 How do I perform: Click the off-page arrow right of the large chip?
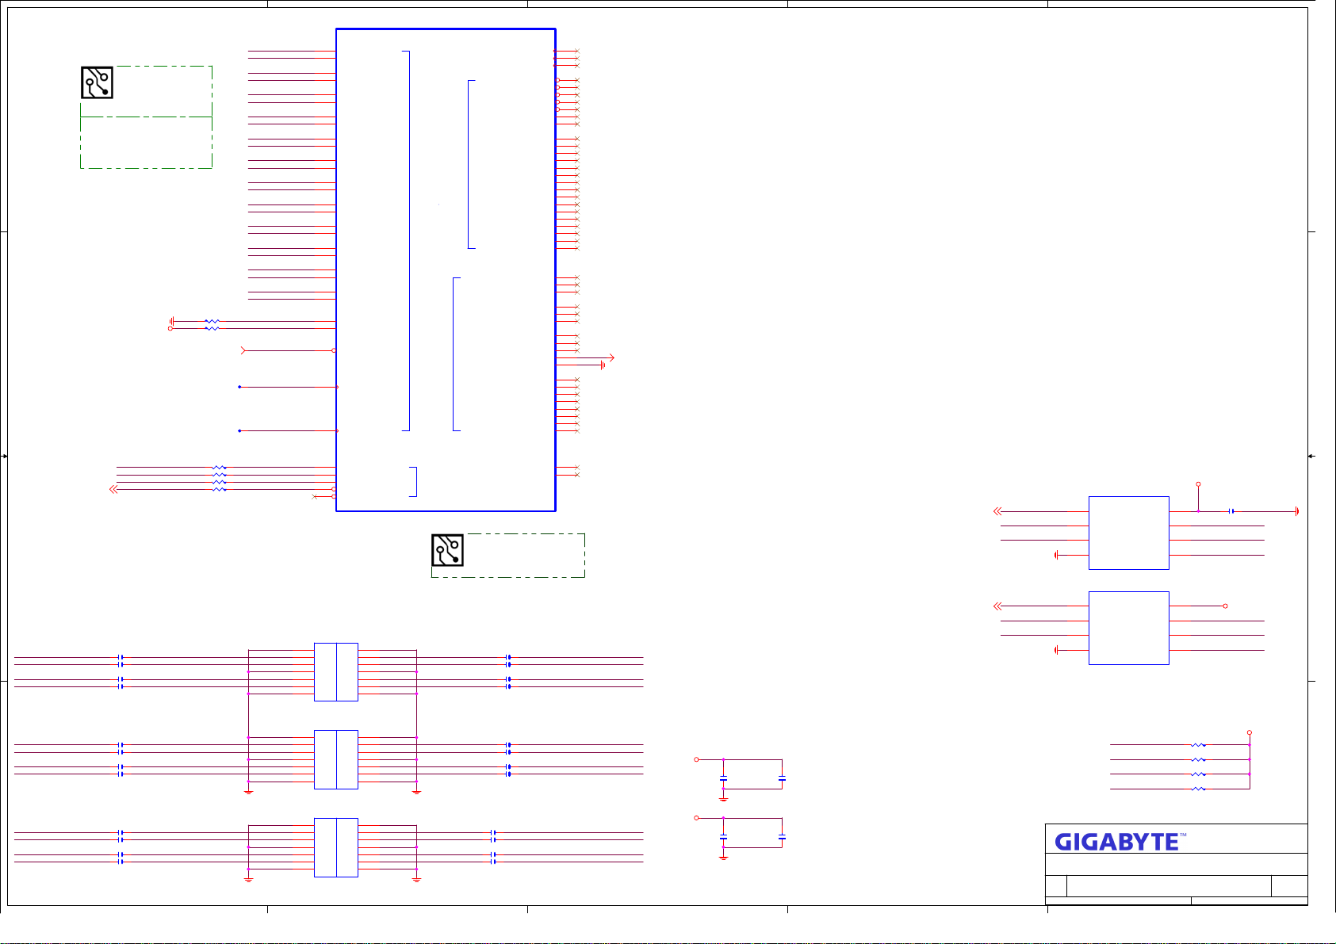point(611,357)
